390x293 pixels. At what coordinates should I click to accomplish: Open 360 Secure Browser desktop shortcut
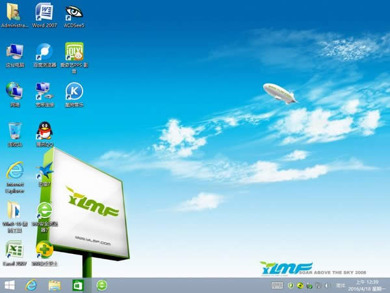[x=44, y=210]
